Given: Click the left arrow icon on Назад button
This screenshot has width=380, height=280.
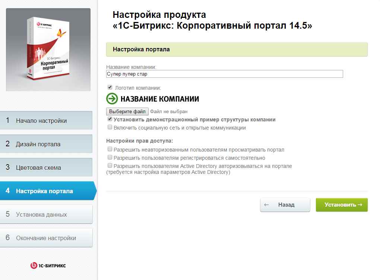Looking at the screenshot, I should [x=266, y=205].
